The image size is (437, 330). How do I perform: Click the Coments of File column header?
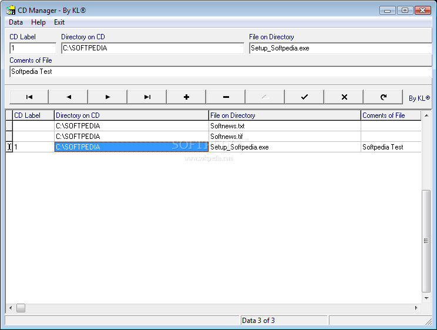pos(391,115)
